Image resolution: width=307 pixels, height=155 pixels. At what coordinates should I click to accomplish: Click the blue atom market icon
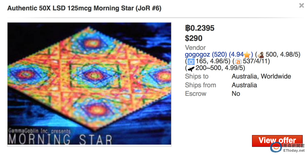tap(191, 62)
